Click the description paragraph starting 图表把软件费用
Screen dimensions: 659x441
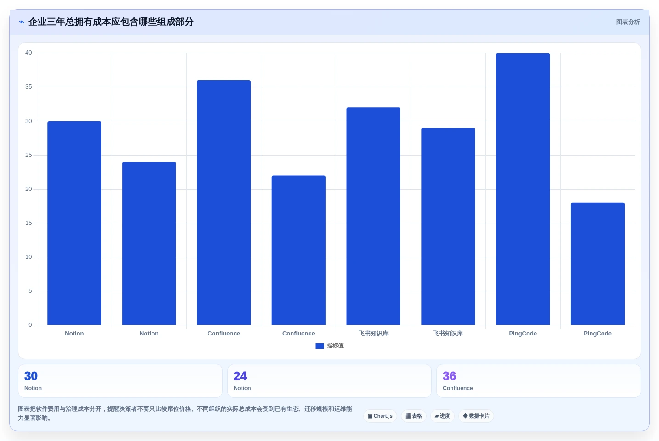pyautogui.click(x=185, y=413)
